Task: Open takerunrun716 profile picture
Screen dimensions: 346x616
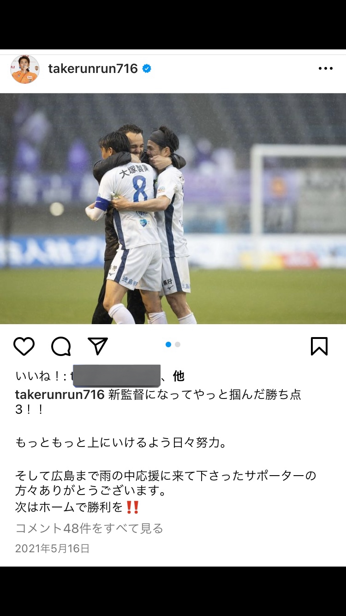Action: 25,69
